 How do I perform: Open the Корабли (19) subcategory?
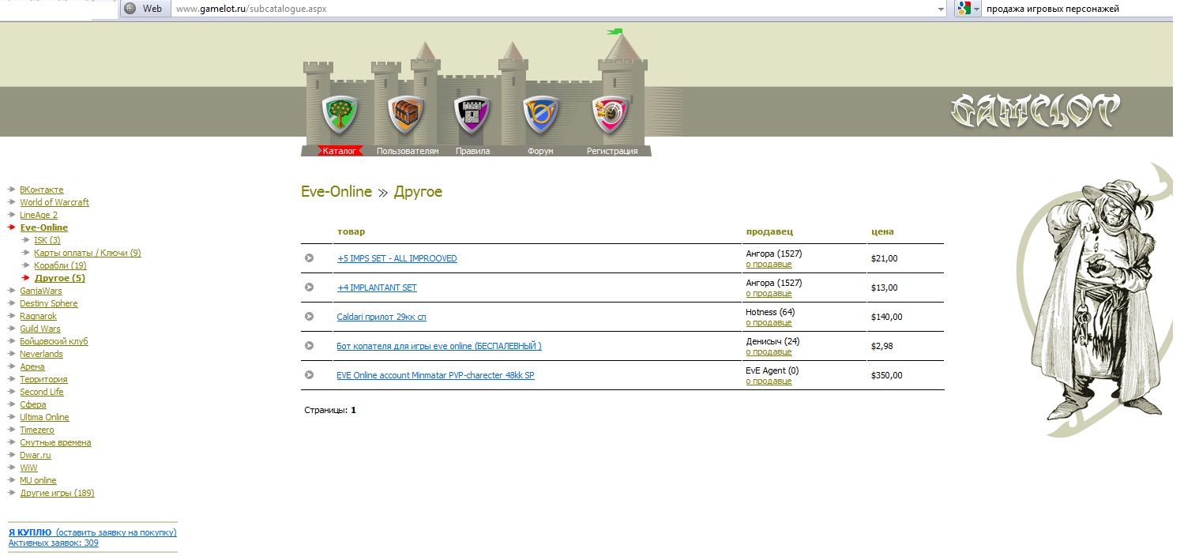tap(60, 265)
